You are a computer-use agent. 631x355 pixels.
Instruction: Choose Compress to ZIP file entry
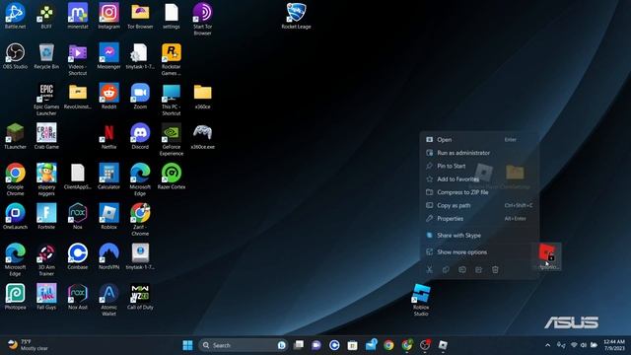point(479,192)
